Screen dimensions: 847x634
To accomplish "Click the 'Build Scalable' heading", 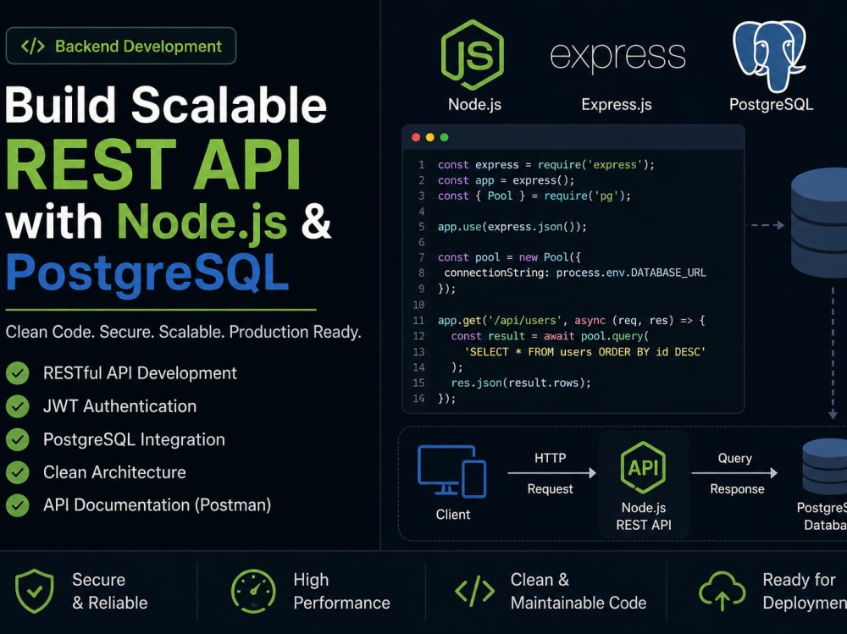I will pyautogui.click(x=166, y=105).
